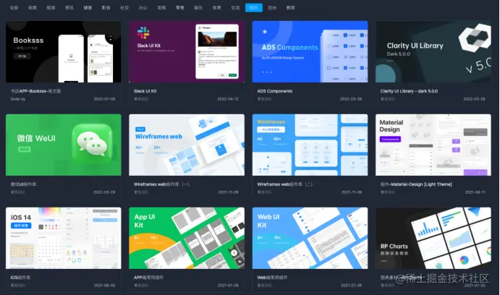Click the Slack UI Kit title text
The image size is (500, 295).
pos(145,91)
